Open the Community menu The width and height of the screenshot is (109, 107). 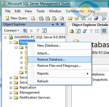tap(75, 11)
